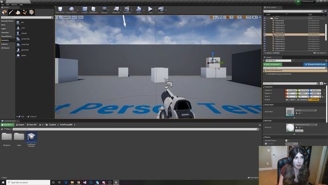Image resolution: width=328 pixels, height=185 pixels.
Task: Set Mobility to Static
Action: click(291, 100)
